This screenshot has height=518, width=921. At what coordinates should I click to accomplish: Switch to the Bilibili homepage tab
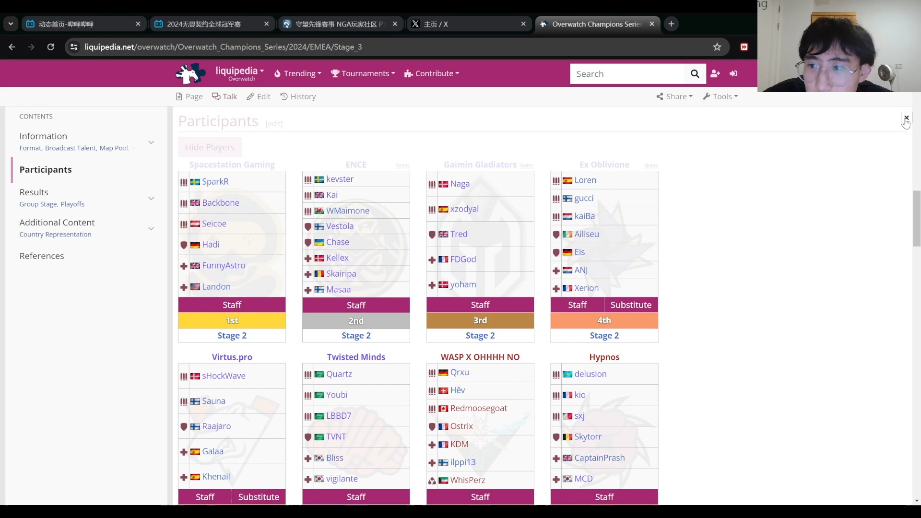pyautogui.click(x=84, y=24)
